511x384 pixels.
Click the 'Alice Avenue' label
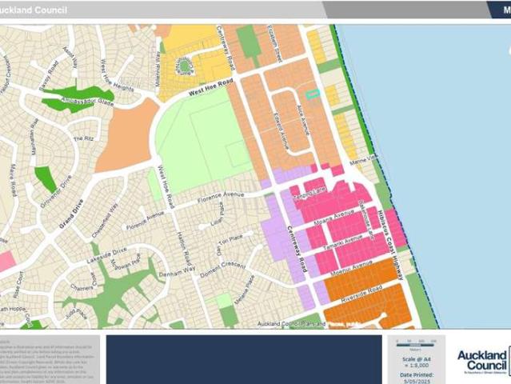click(302, 120)
